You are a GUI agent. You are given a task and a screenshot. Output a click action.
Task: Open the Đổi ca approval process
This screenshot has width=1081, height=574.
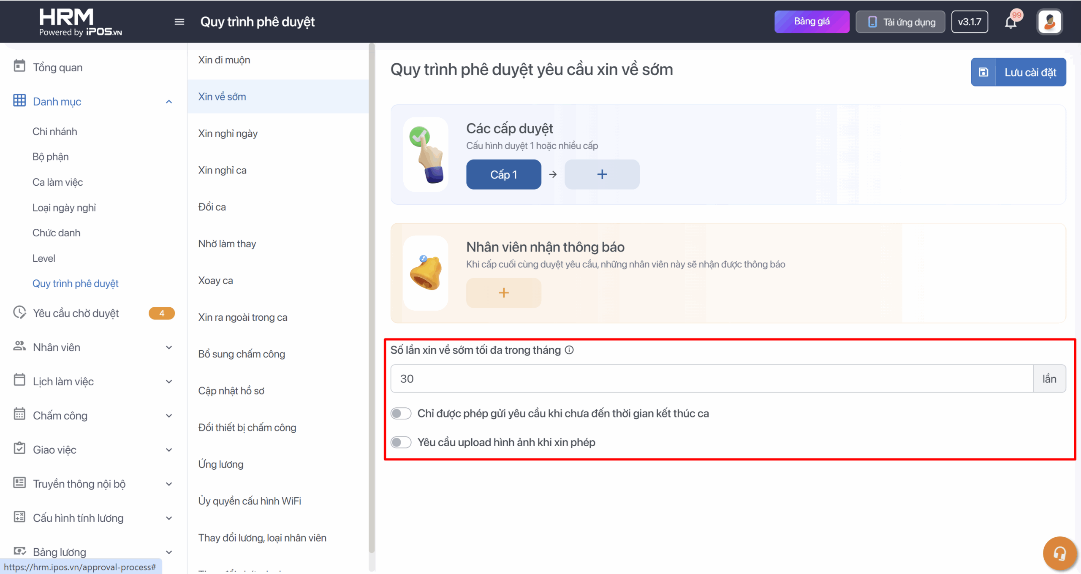click(x=212, y=207)
